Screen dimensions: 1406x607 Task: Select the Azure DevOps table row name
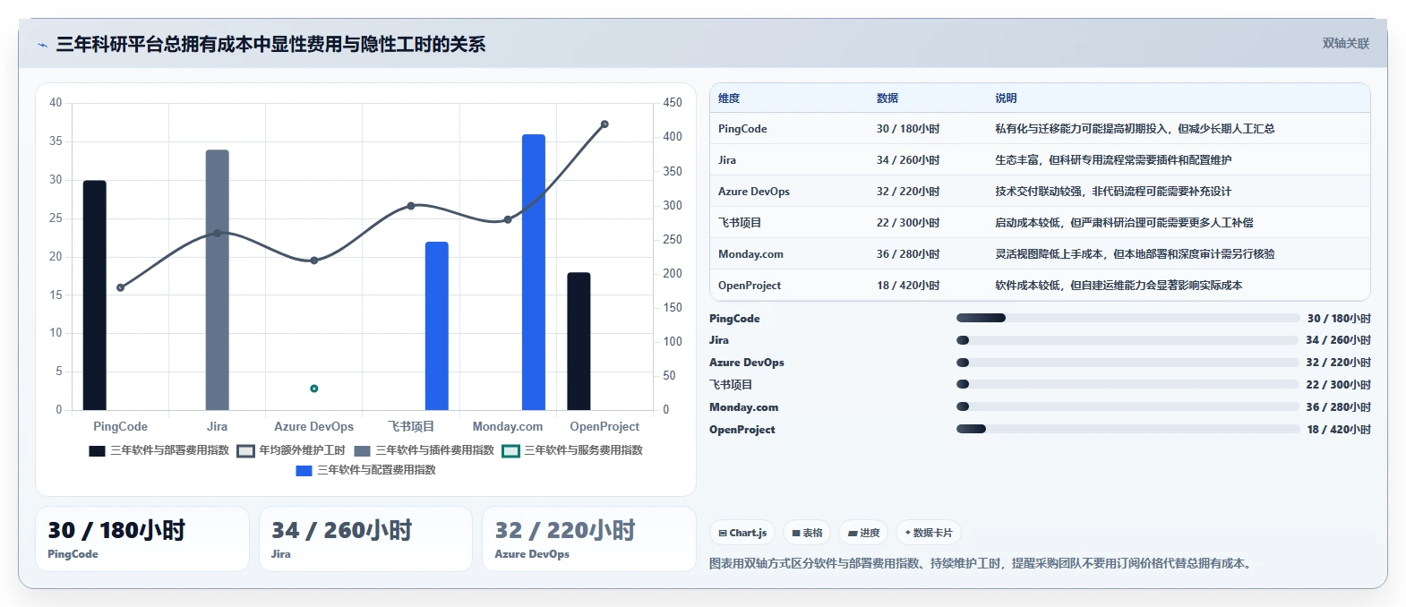754,192
